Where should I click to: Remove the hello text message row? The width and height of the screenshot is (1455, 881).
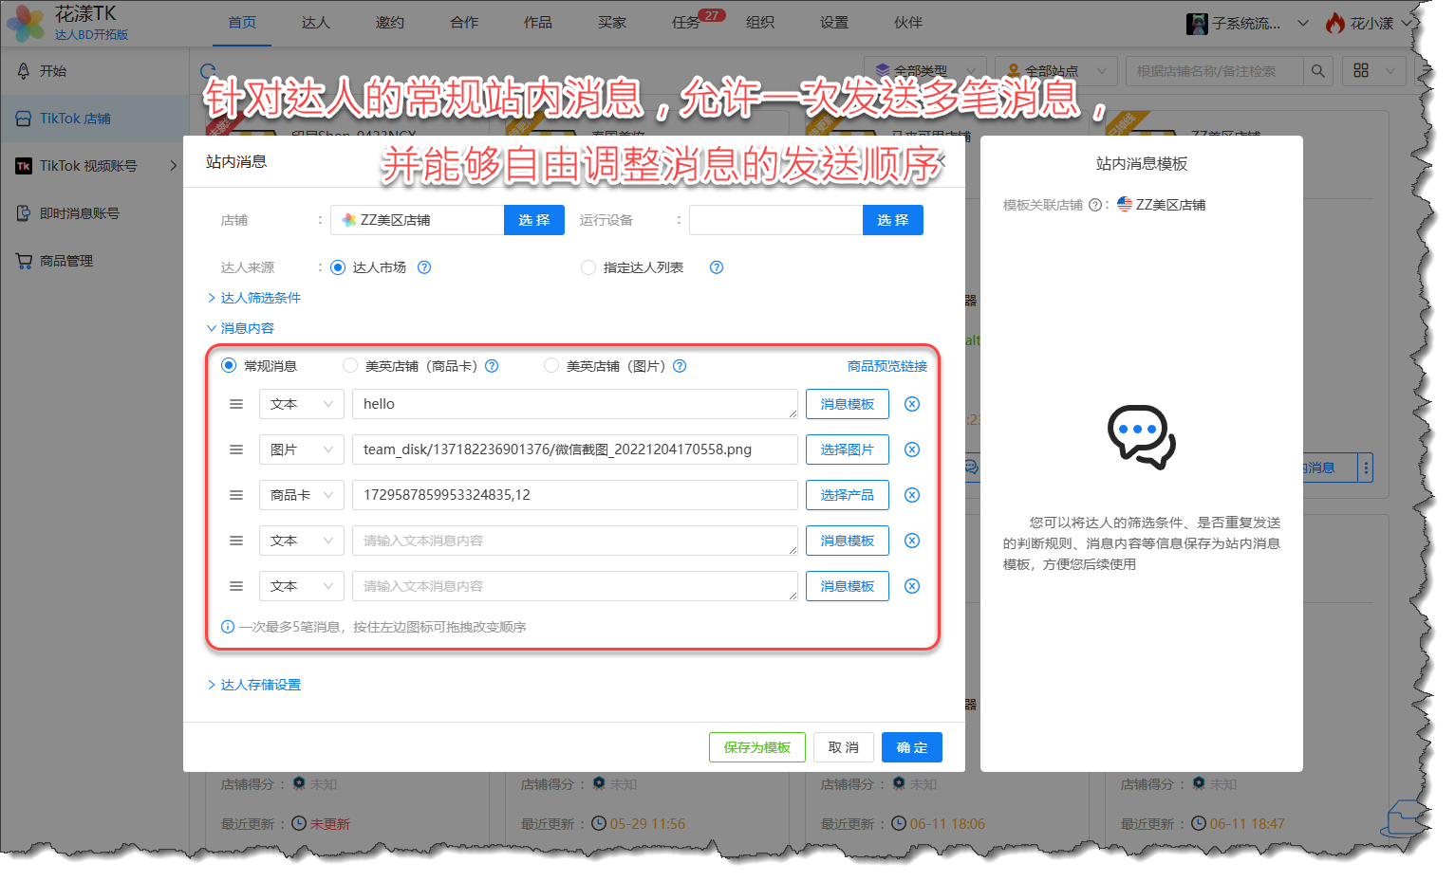pos(911,404)
